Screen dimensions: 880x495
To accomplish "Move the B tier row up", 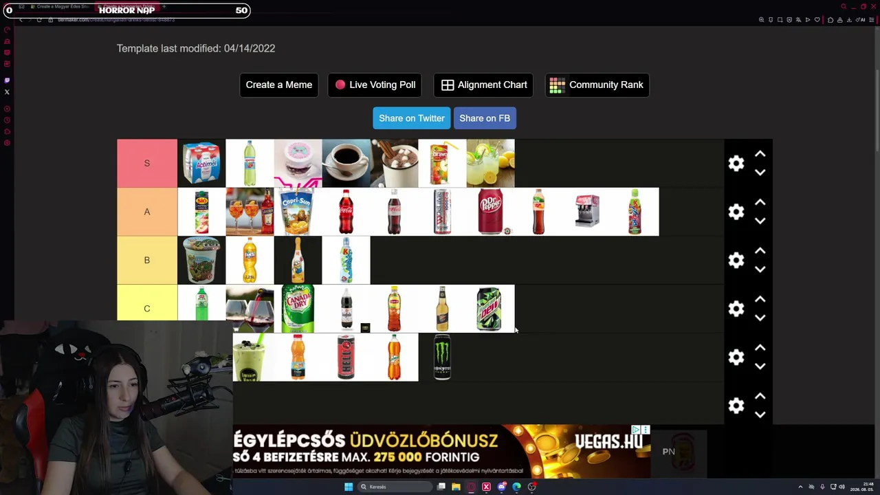I will point(760,251).
